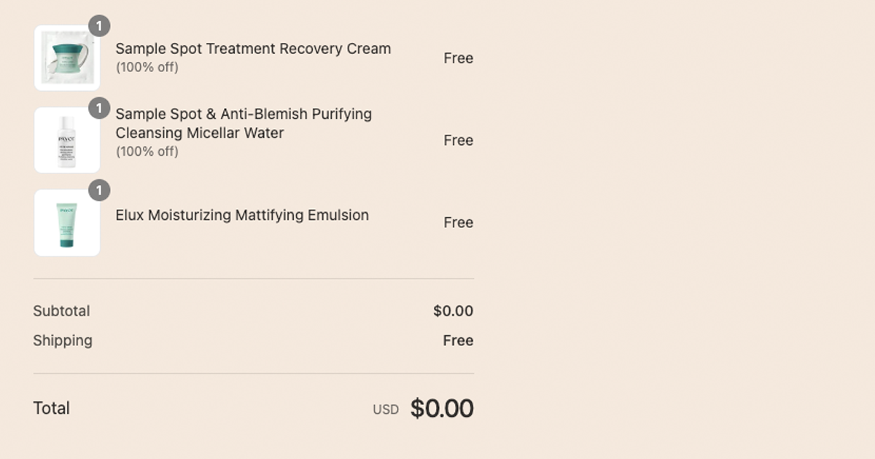Click the Free price for Recovery Cream
The width and height of the screenshot is (875, 459).
458,58
